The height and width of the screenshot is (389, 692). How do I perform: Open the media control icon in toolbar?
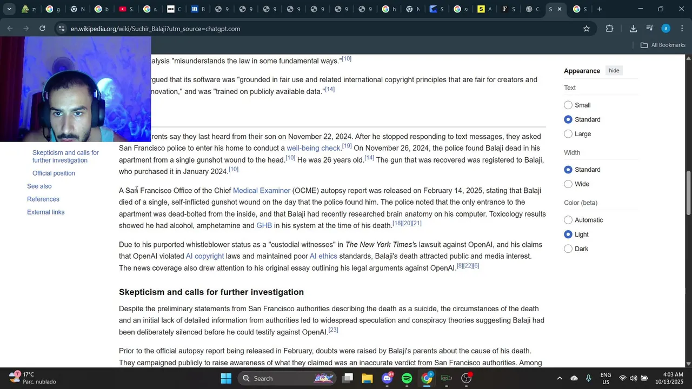point(650,29)
